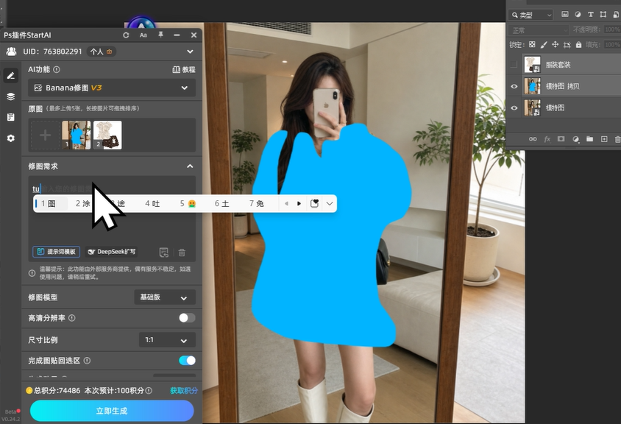Open the pencil edit sidebar tab

coord(11,76)
